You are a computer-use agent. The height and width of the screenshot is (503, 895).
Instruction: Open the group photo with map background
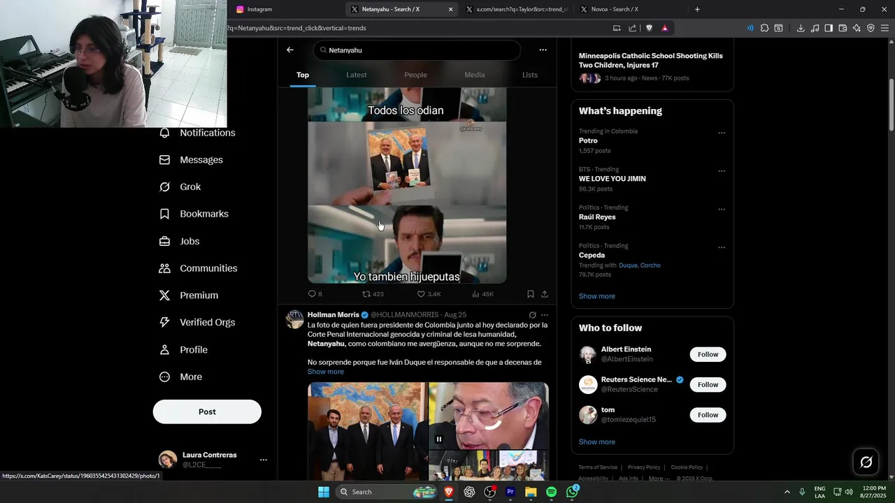[x=367, y=431]
